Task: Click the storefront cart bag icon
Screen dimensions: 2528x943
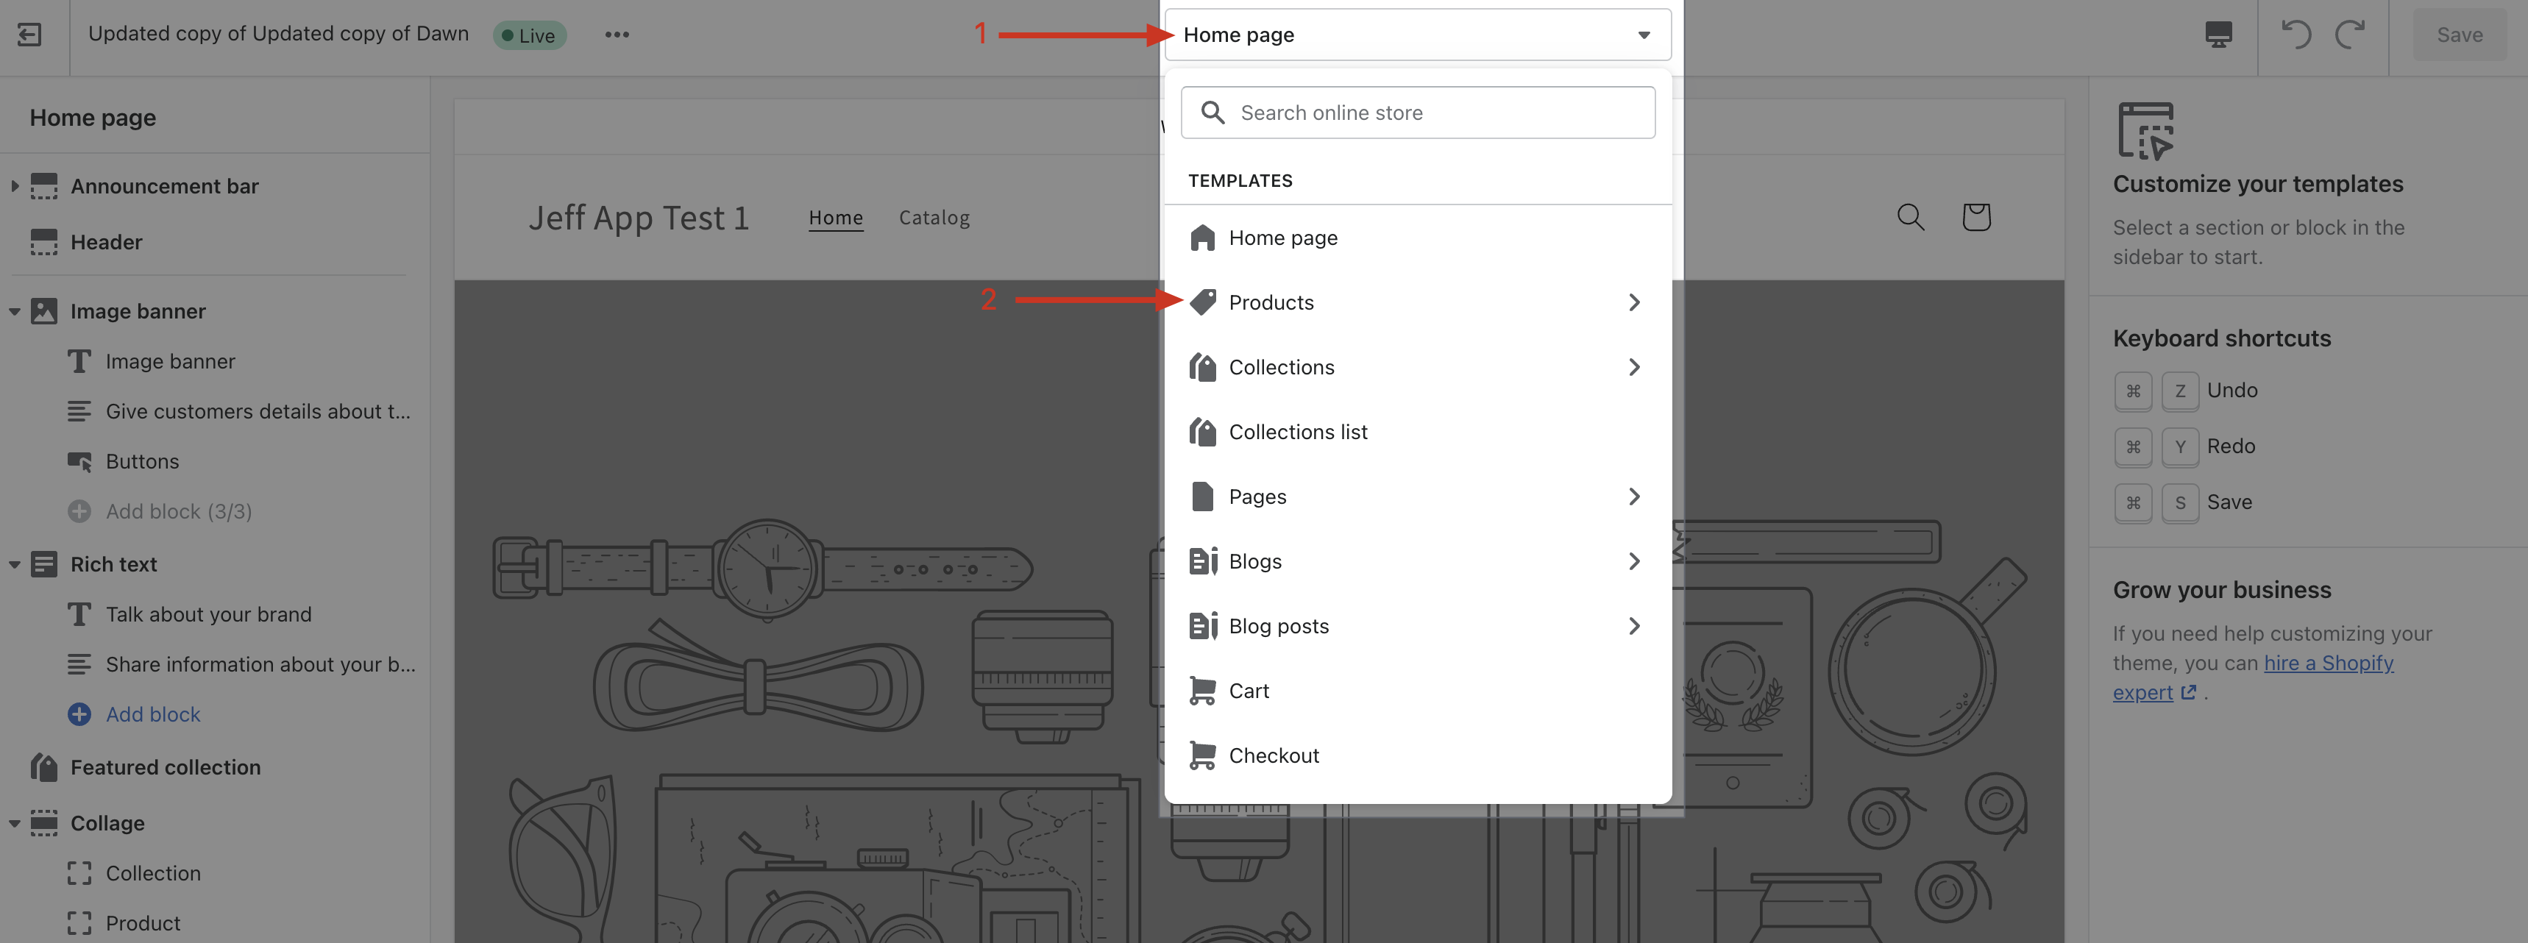Action: click(1975, 217)
